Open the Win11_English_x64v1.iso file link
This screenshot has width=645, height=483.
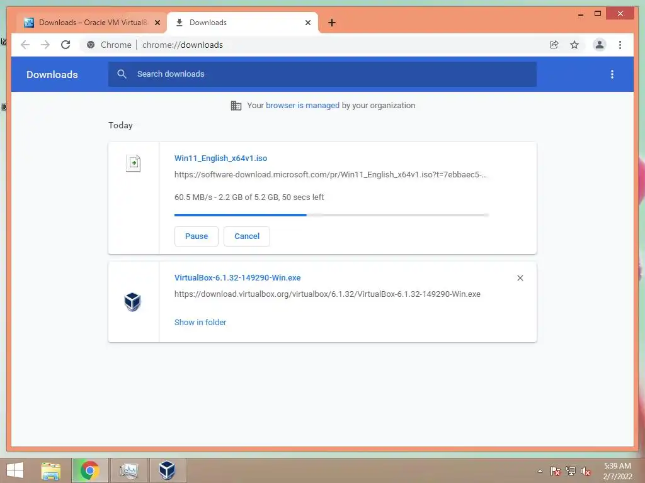(220, 158)
